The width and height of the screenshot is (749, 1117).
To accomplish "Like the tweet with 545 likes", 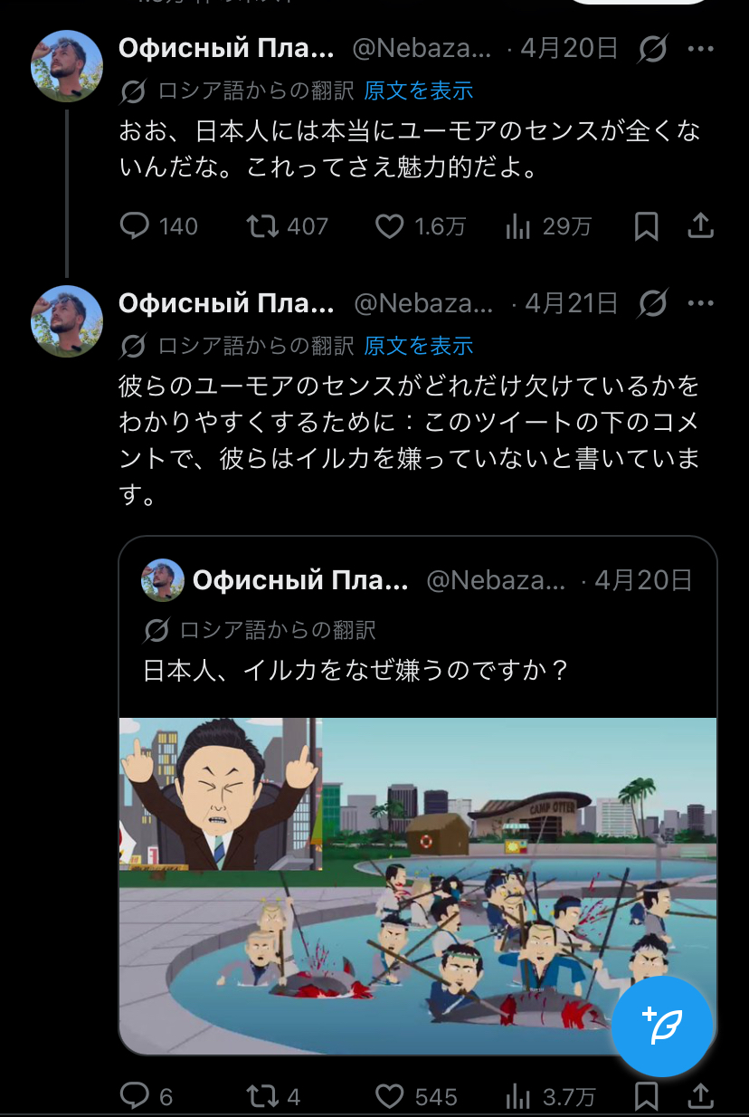I will click(389, 1097).
